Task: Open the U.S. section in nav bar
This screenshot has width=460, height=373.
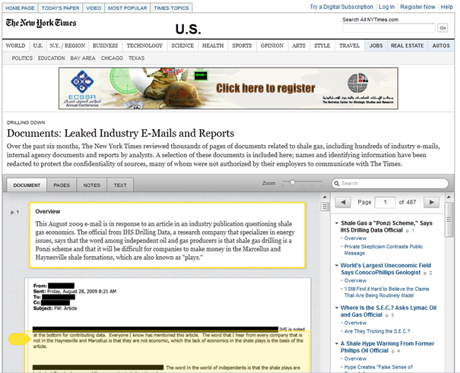Action: tap(37, 46)
